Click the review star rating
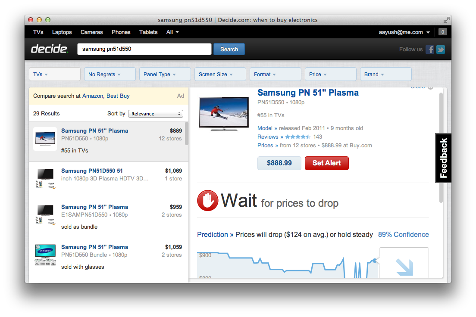The width and height of the screenshot is (476, 317). tap(297, 137)
